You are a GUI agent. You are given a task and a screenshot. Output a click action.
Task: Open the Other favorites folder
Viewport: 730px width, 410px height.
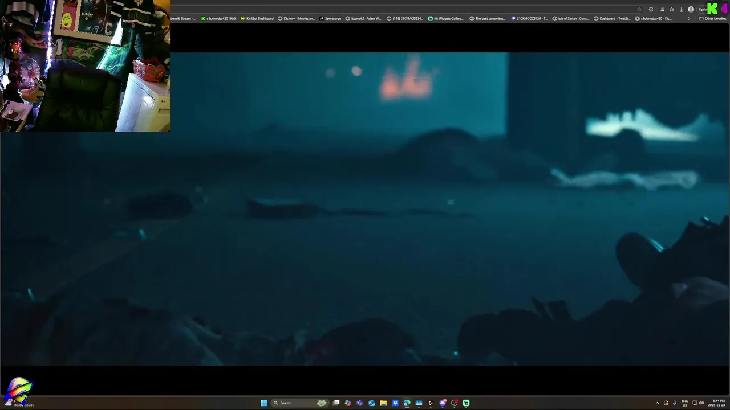pos(712,18)
